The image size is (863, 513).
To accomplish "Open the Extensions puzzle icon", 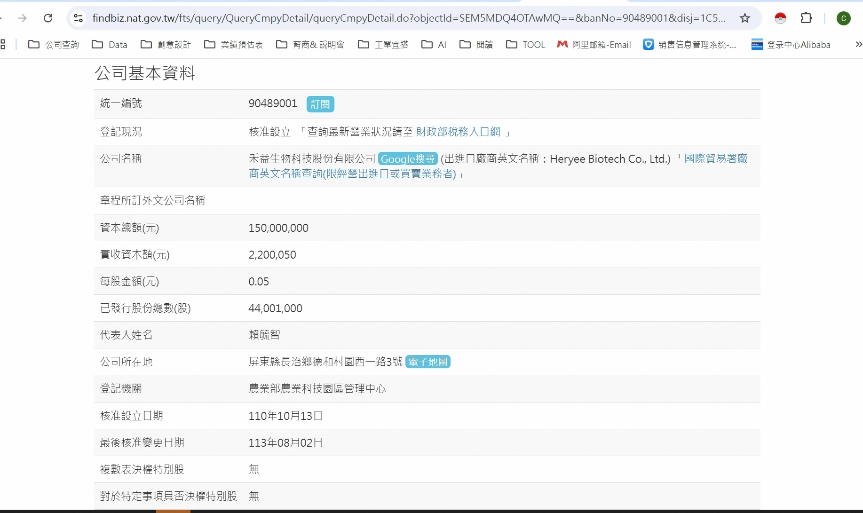I will click(806, 18).
